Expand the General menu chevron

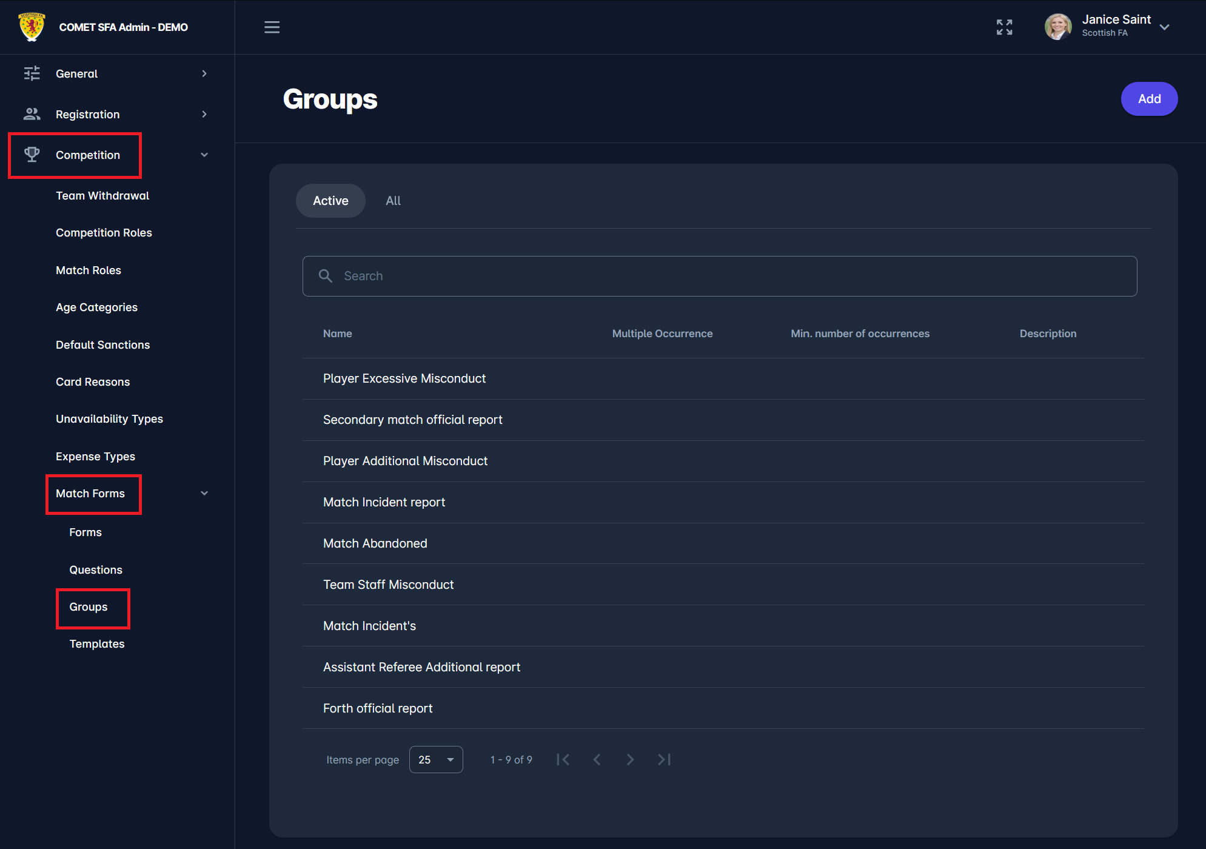[x=204, y=73]
